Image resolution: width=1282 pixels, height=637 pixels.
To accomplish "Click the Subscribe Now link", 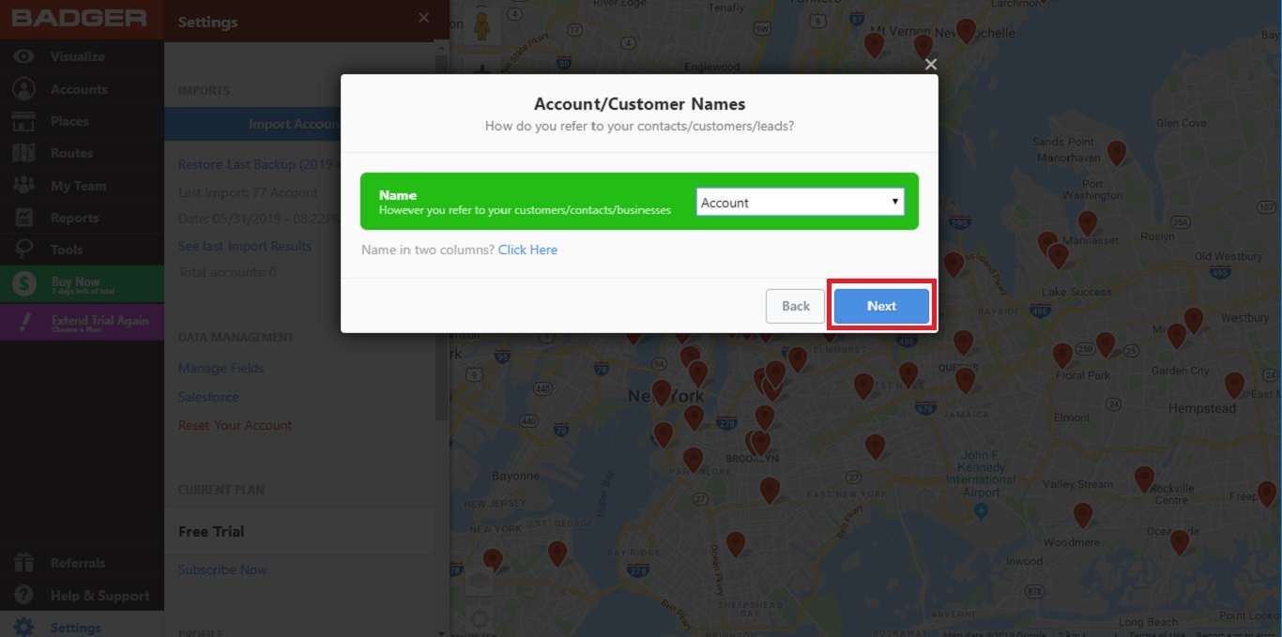I will tap(222, 569).
